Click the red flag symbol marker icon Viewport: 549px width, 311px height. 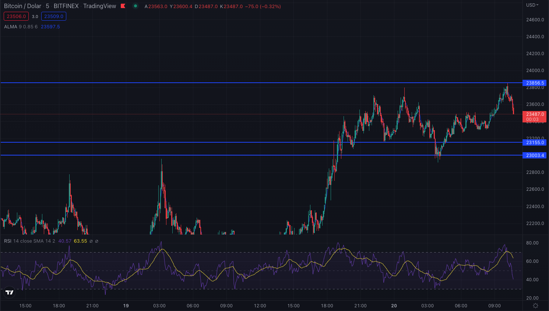pos(123,6)
